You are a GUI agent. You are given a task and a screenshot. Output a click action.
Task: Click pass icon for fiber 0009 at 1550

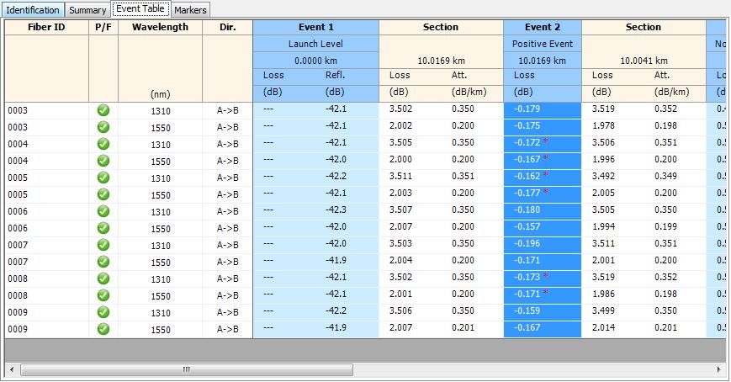coord(103,329)
